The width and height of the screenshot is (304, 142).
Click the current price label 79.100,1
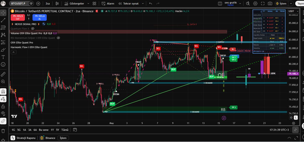point(293,74)
